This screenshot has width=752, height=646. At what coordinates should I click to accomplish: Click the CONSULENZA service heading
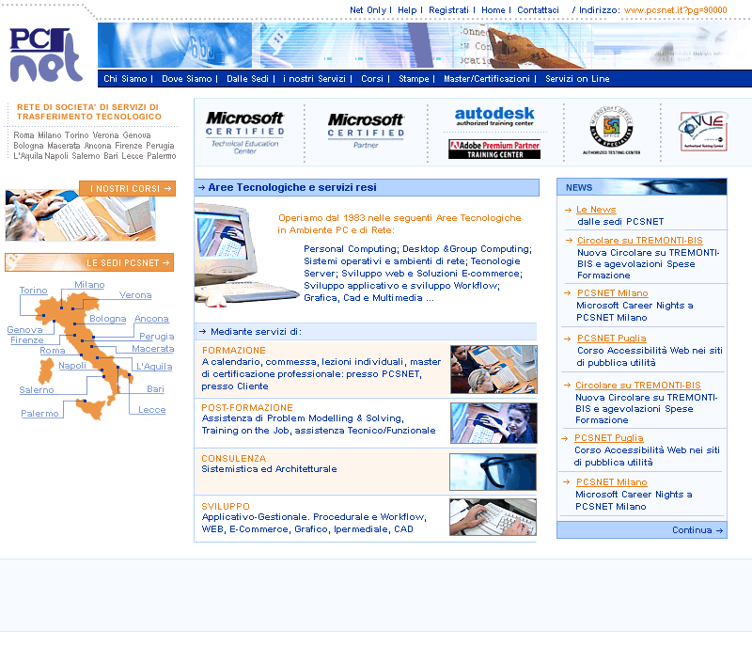point(233,459)
